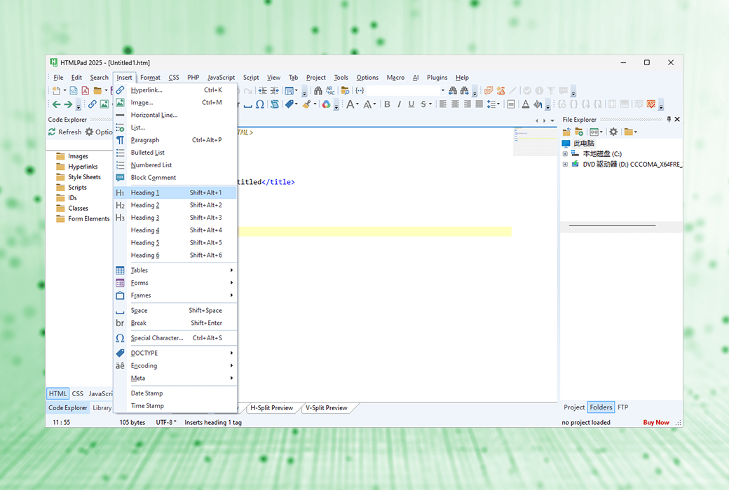
Task: Click the fill color bucket icon
Action: pyautogui.click(x=538, y=104)
